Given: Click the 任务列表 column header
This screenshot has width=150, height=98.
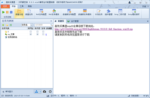Looking at the screenshot, I should coord(14,28).
